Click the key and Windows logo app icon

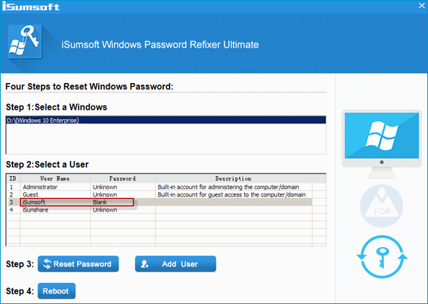point(25,41)
